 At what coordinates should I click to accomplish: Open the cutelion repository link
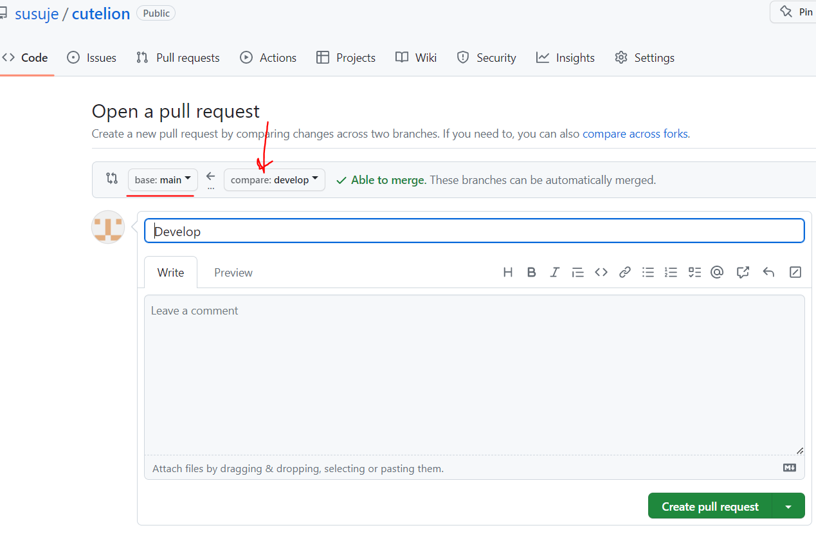[x=101, y=14]
